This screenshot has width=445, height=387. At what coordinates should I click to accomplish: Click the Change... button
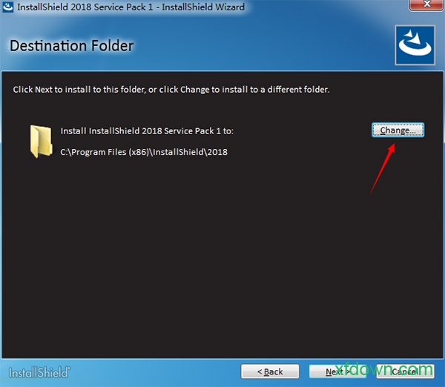point(398,130)
